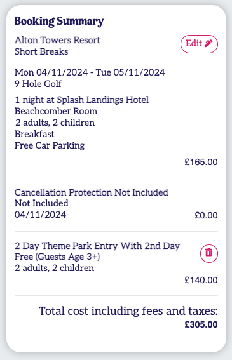The width and height of the screenshot is (232, 360).
Task: Click Cancellation Protection Not Included title
Action: (x=92, y=192)
